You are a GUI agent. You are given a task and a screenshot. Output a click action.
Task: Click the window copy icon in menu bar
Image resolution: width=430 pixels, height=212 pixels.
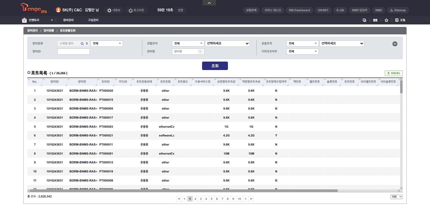point(364,20)
